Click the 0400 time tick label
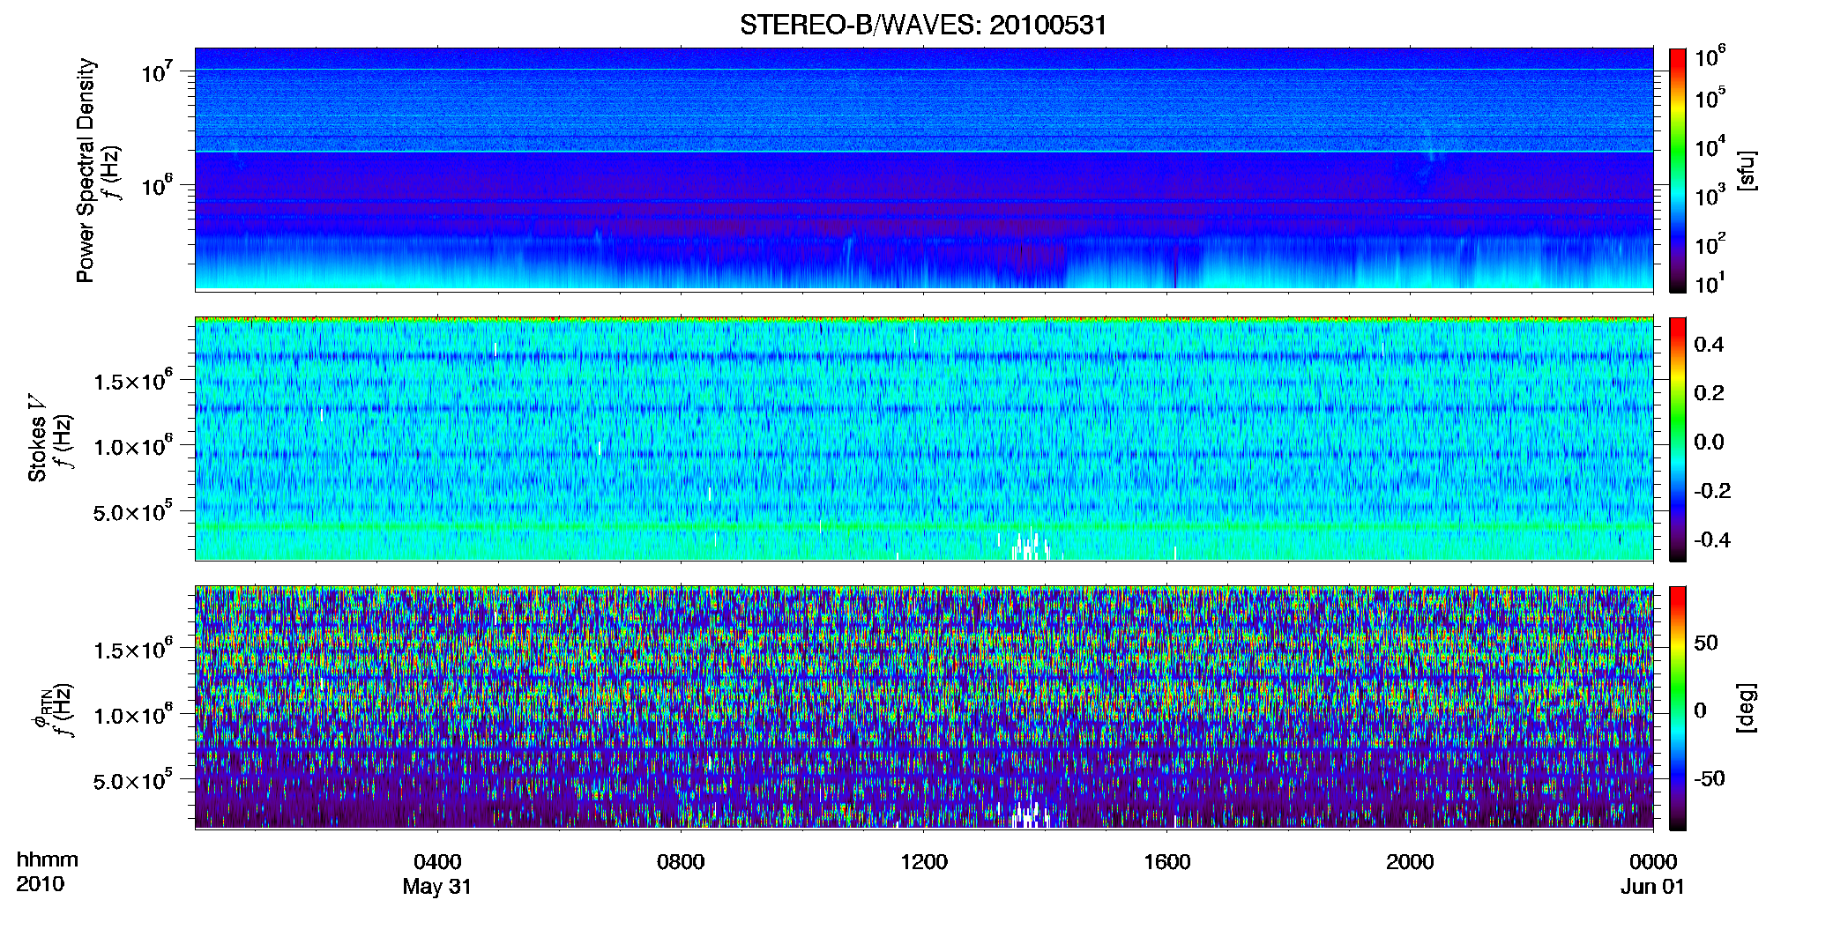The image size is (1848, 952). click(x=437, y=861)
